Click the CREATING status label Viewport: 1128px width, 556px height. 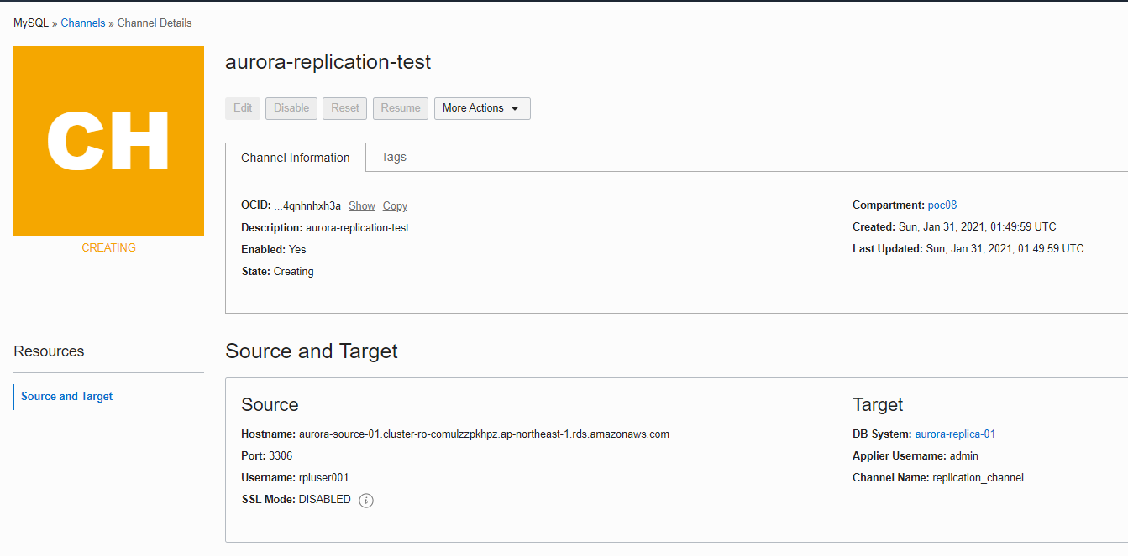click(108, 247)
